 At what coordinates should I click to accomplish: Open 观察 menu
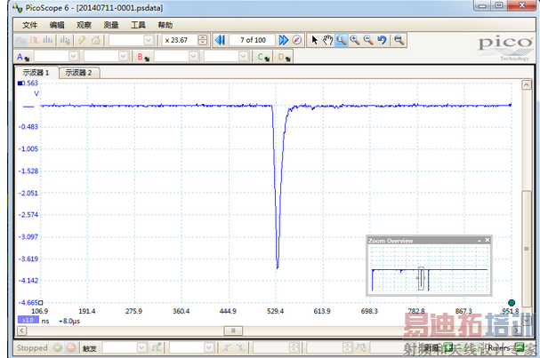click(x=84, y=25)
